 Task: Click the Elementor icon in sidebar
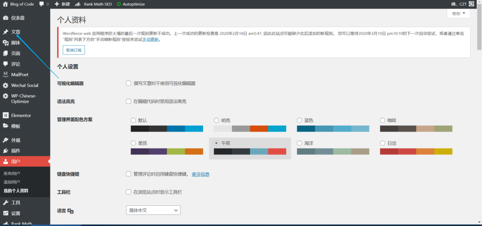point(6,115)
